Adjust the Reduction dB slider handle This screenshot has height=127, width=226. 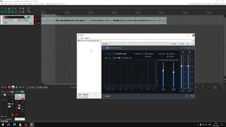173,72
